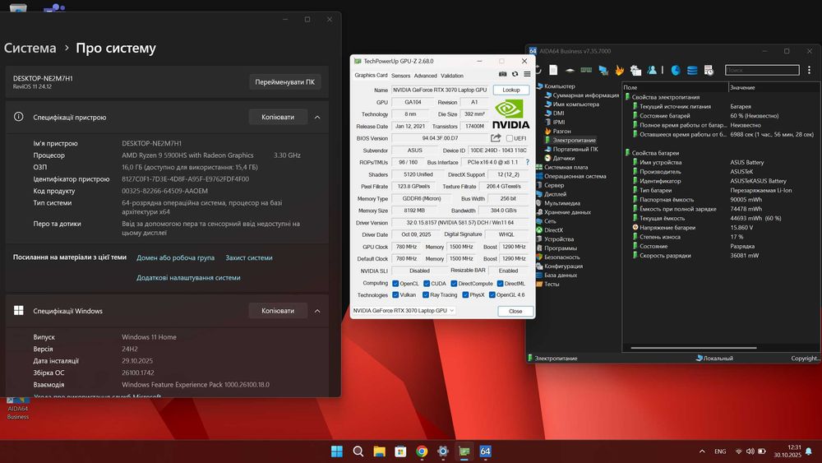822x463 pixels.
Task: Click the Lookup button in GPU-Z
Action: tap(511, 90)
